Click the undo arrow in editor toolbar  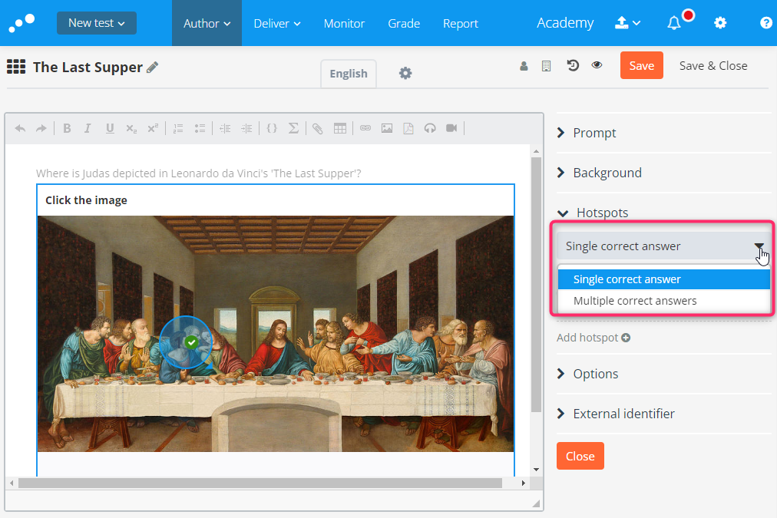(x=20, y=129)
